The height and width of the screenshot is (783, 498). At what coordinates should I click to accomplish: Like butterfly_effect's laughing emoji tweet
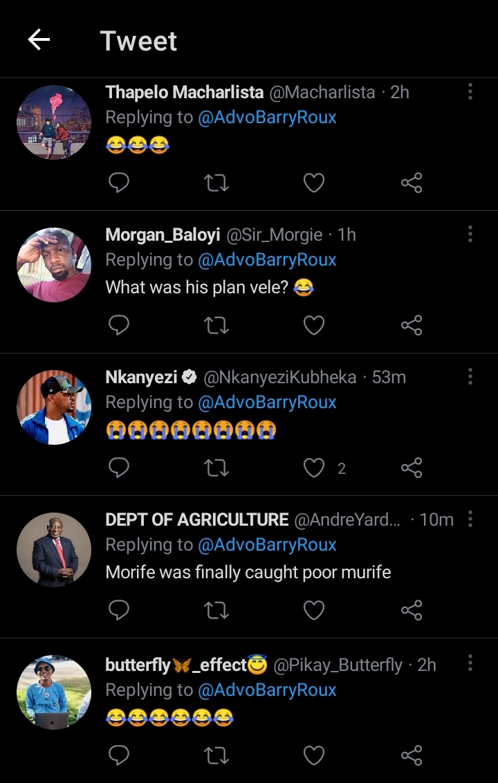[314, 755]
